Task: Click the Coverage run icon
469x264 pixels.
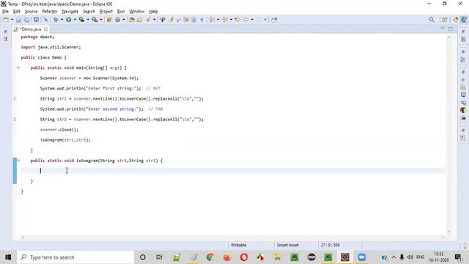Action: [x=81, y=20]
